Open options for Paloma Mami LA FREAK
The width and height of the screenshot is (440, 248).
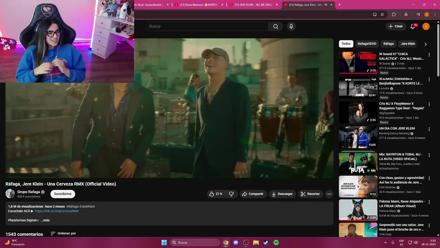(x=429, y=202)
